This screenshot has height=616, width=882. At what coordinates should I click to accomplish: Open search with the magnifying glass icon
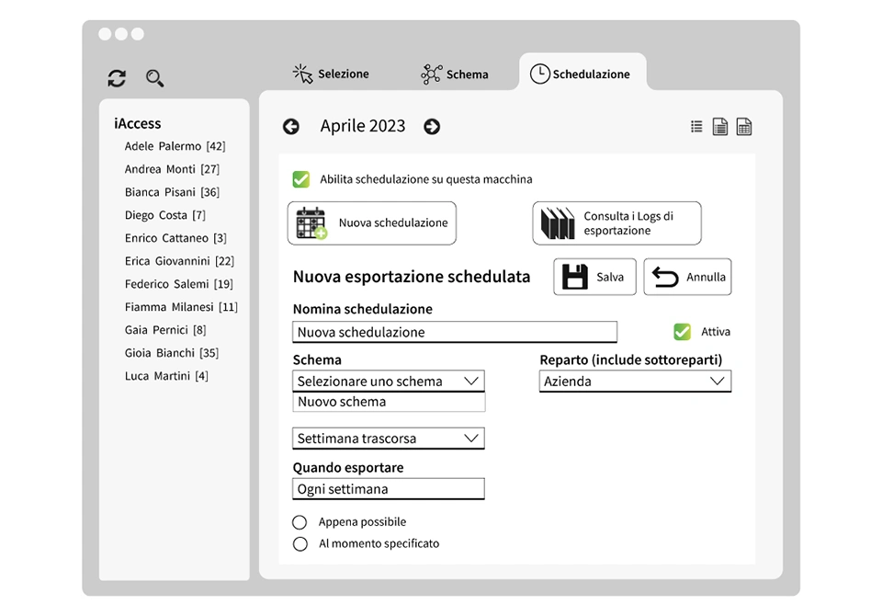coord(154,78)
